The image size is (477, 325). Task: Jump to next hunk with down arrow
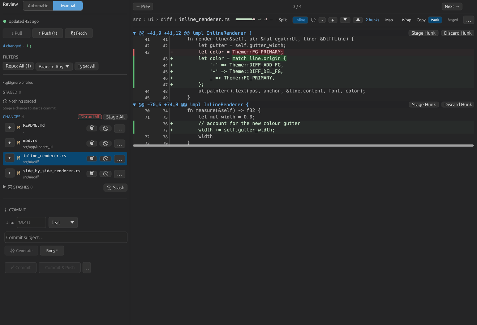pos(345,19)
